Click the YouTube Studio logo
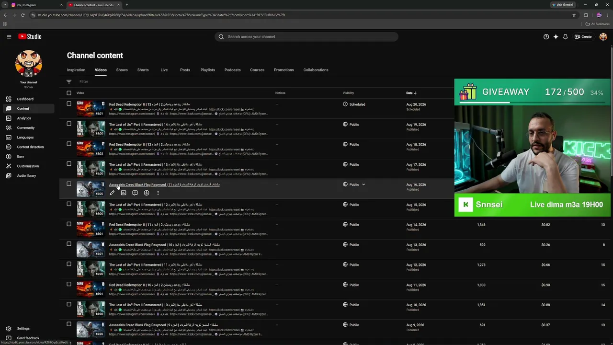The image size is (613, 345). [30, 36]
